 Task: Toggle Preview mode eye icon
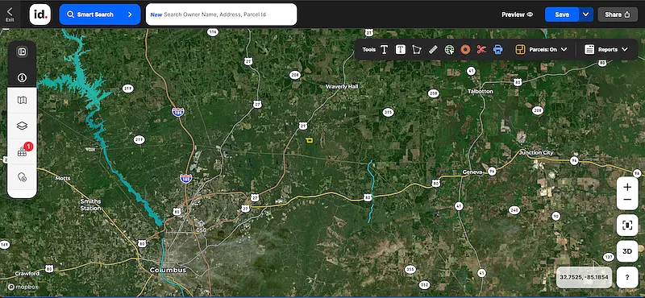[x=531, y=14]
